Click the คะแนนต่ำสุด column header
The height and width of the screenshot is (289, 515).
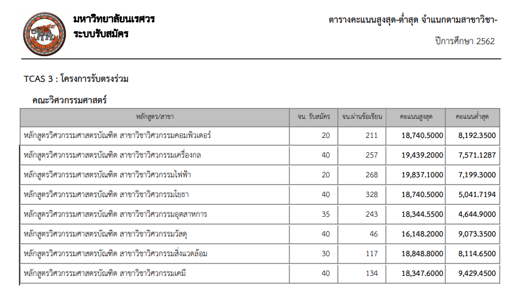pyautogui.click(x=473, y=116)
